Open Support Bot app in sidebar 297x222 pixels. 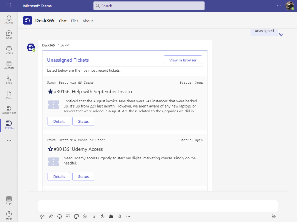(x=9, y=110)
